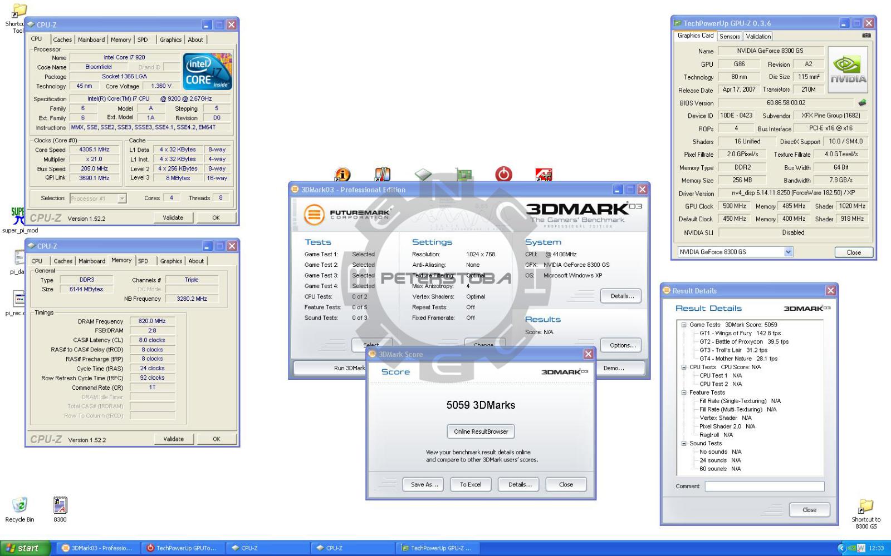The height and width of the screenshot is (556, 891).
Task: Click Details... in 3DMark Score dialog
Action: (520, 485)
